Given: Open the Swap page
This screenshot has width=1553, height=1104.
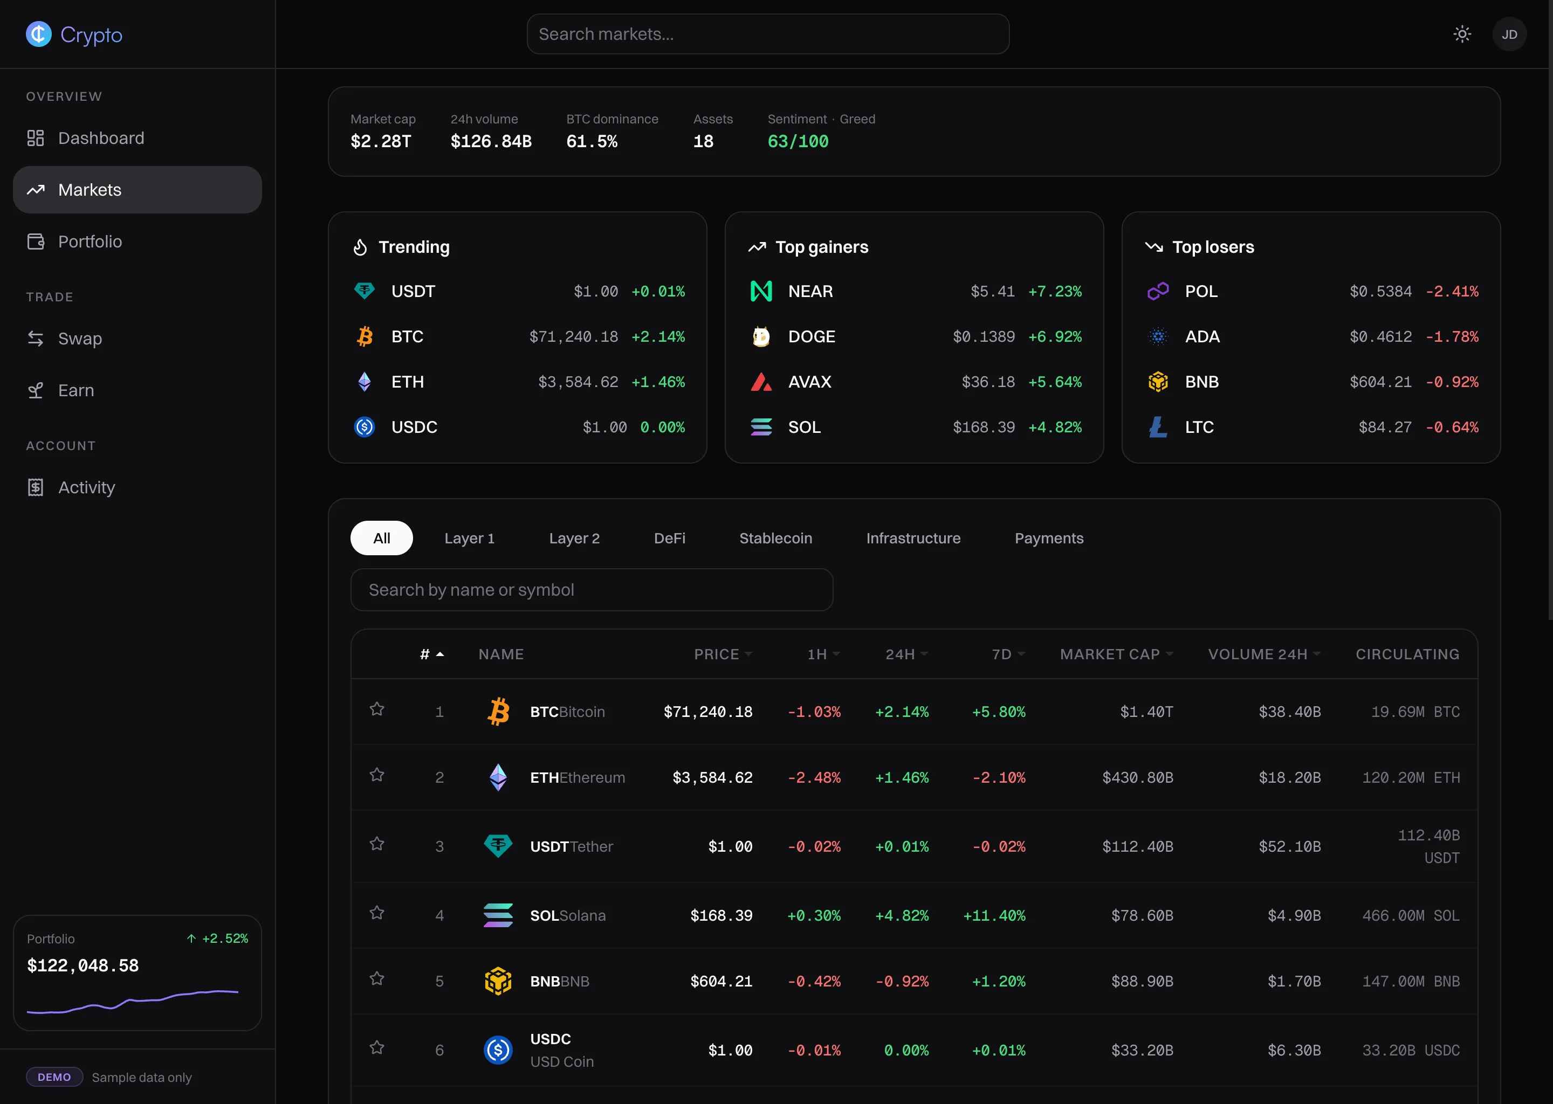Looking at the screenshot, I should coord(138,339).
